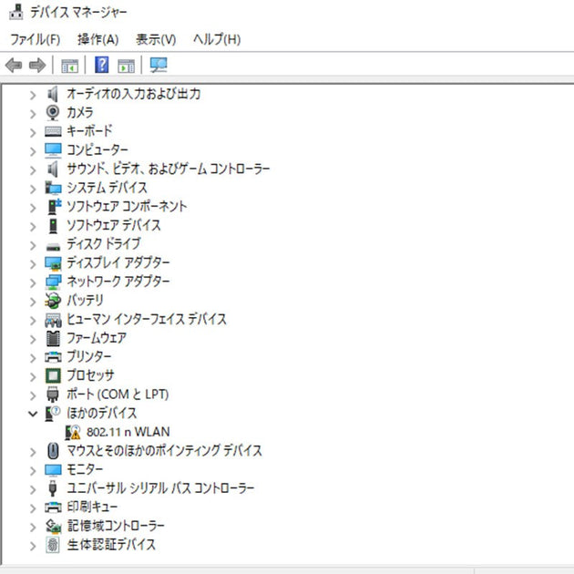Expand the オーディオの入力および出力 node
The image size is (574, 574).
click(x=33, y=95)
